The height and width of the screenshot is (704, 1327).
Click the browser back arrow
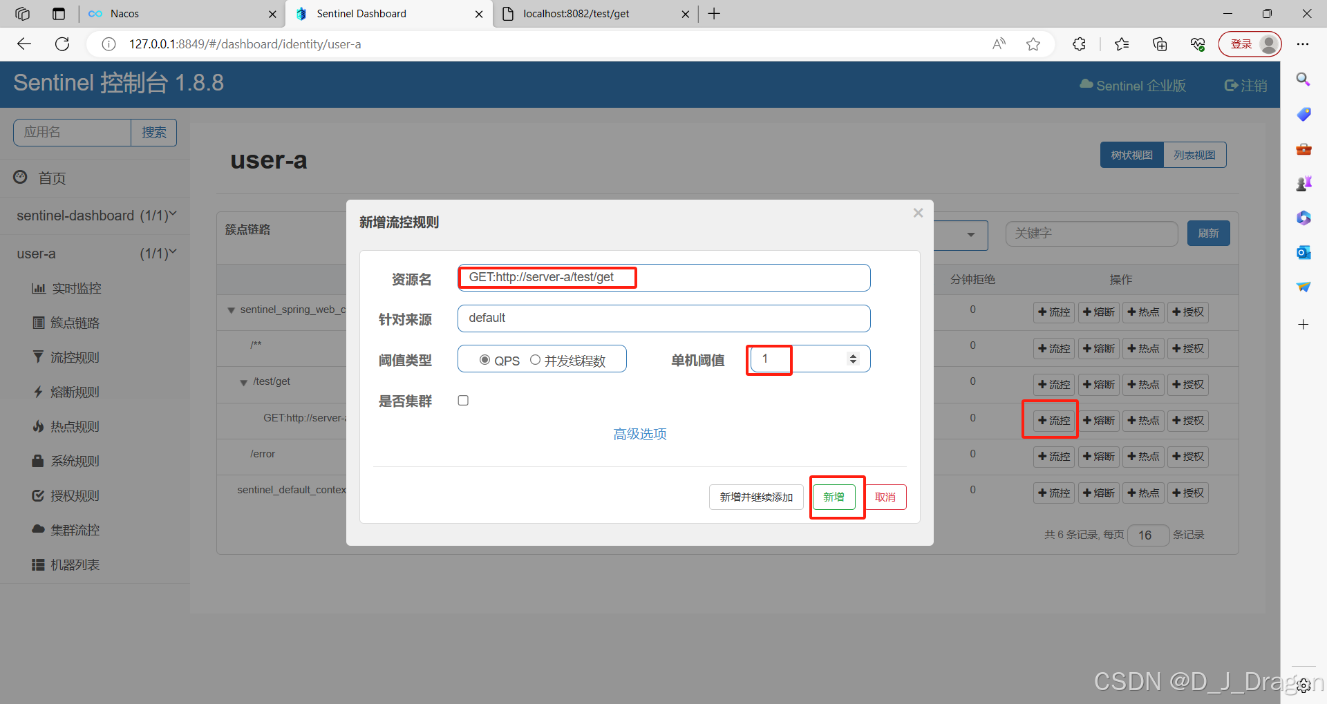[24, 44]
